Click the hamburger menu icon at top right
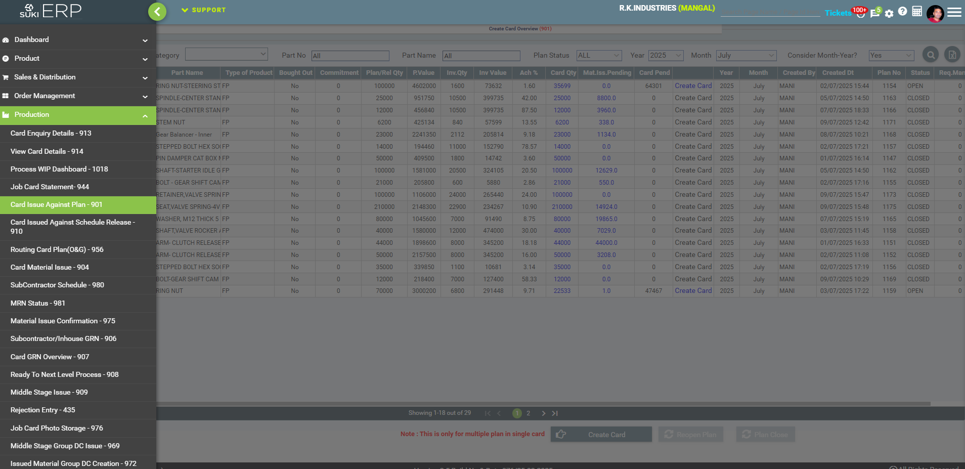The image size is (965, 469). 954,12
